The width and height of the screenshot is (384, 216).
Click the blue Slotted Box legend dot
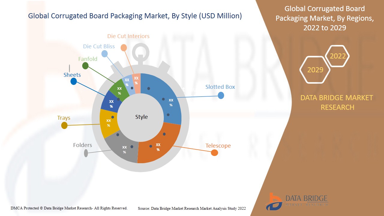221,95
